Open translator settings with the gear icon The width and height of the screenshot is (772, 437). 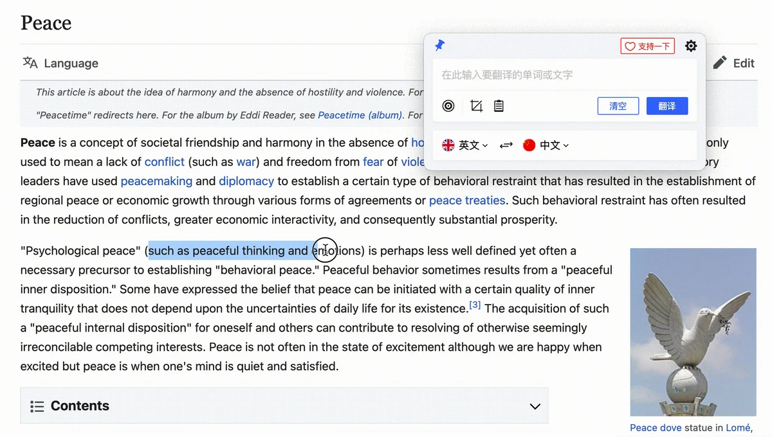coord(691,46)
